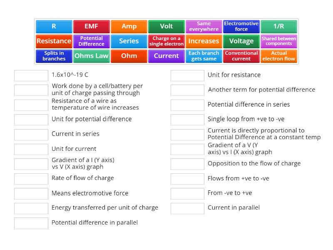Click answer box for 'Potential difference in parallel'
333x250 pixels.
point(31,223)
